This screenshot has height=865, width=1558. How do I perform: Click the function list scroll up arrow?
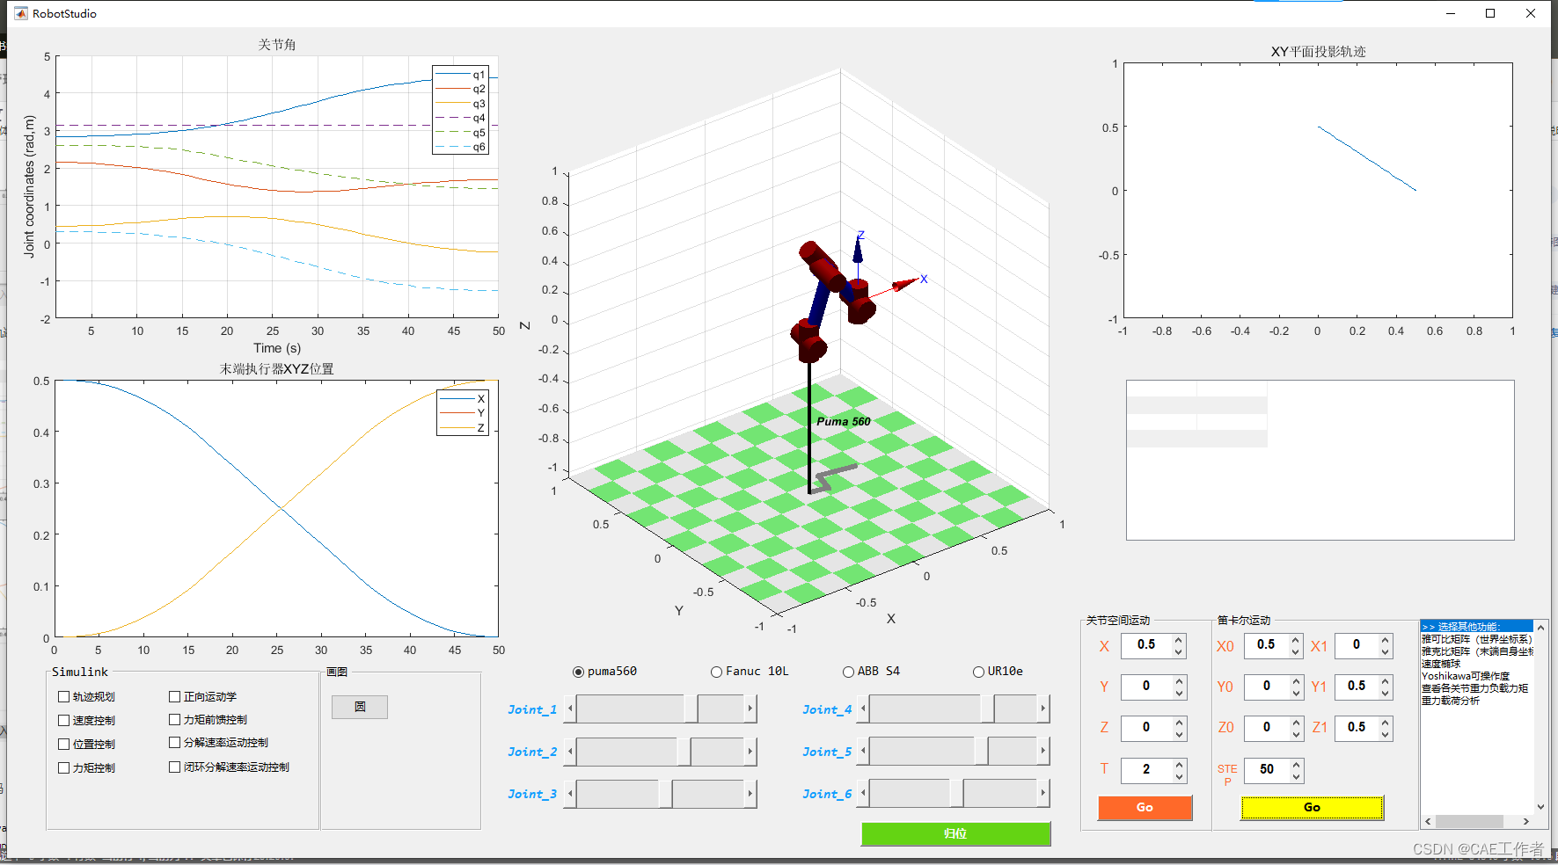[1540, 628]
